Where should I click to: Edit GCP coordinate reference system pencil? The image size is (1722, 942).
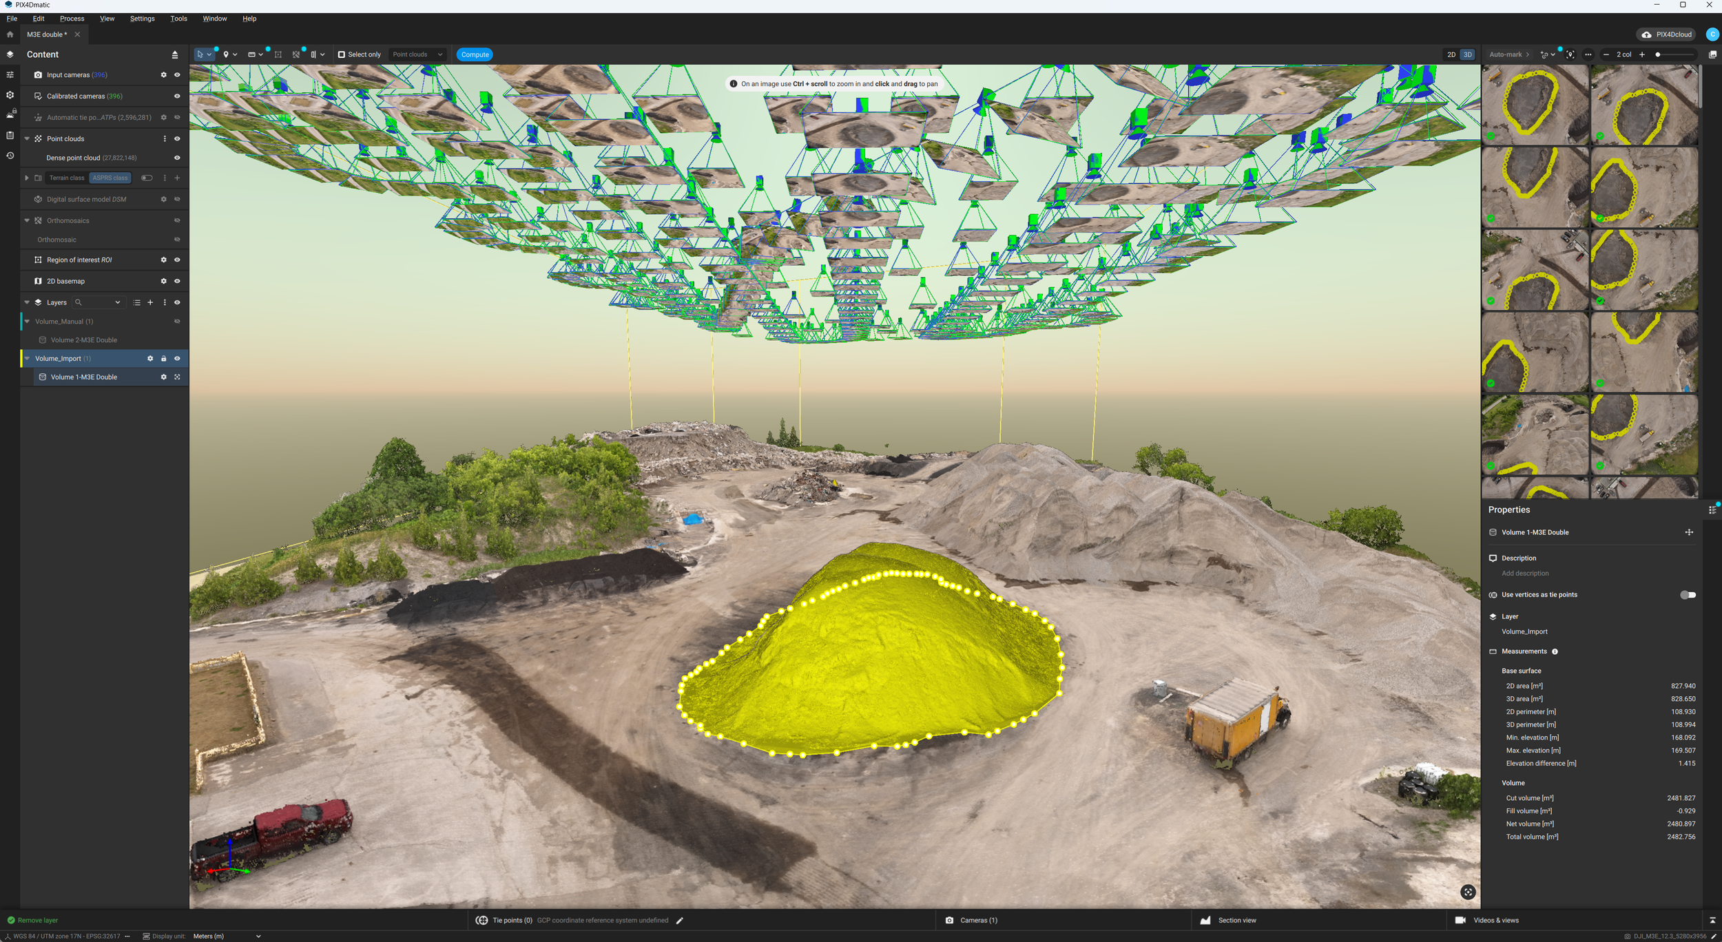point(680,920)
